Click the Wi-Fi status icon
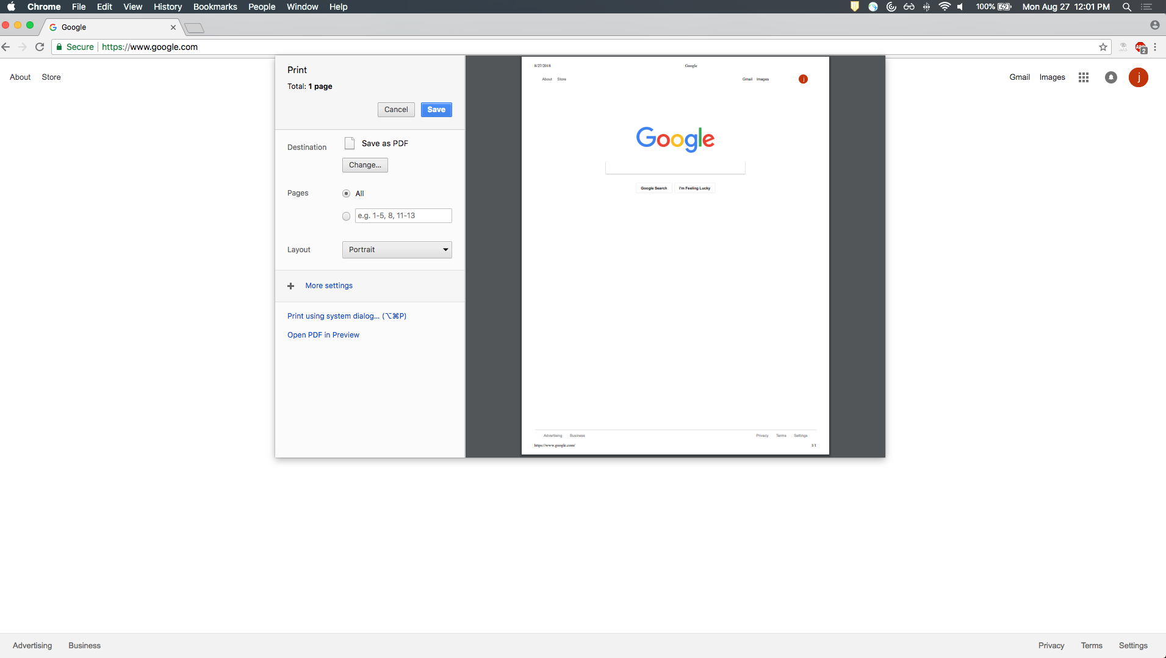The height and width of the screenshot is (658, 1166). click(x=945, y=7)
